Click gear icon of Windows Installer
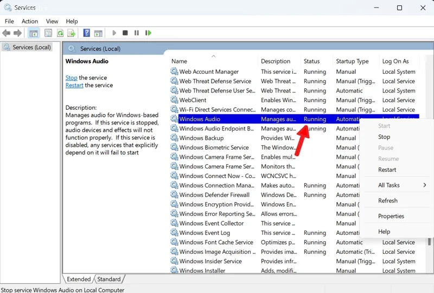Viewport: 434px width, 293px height. tap(174, 270)
